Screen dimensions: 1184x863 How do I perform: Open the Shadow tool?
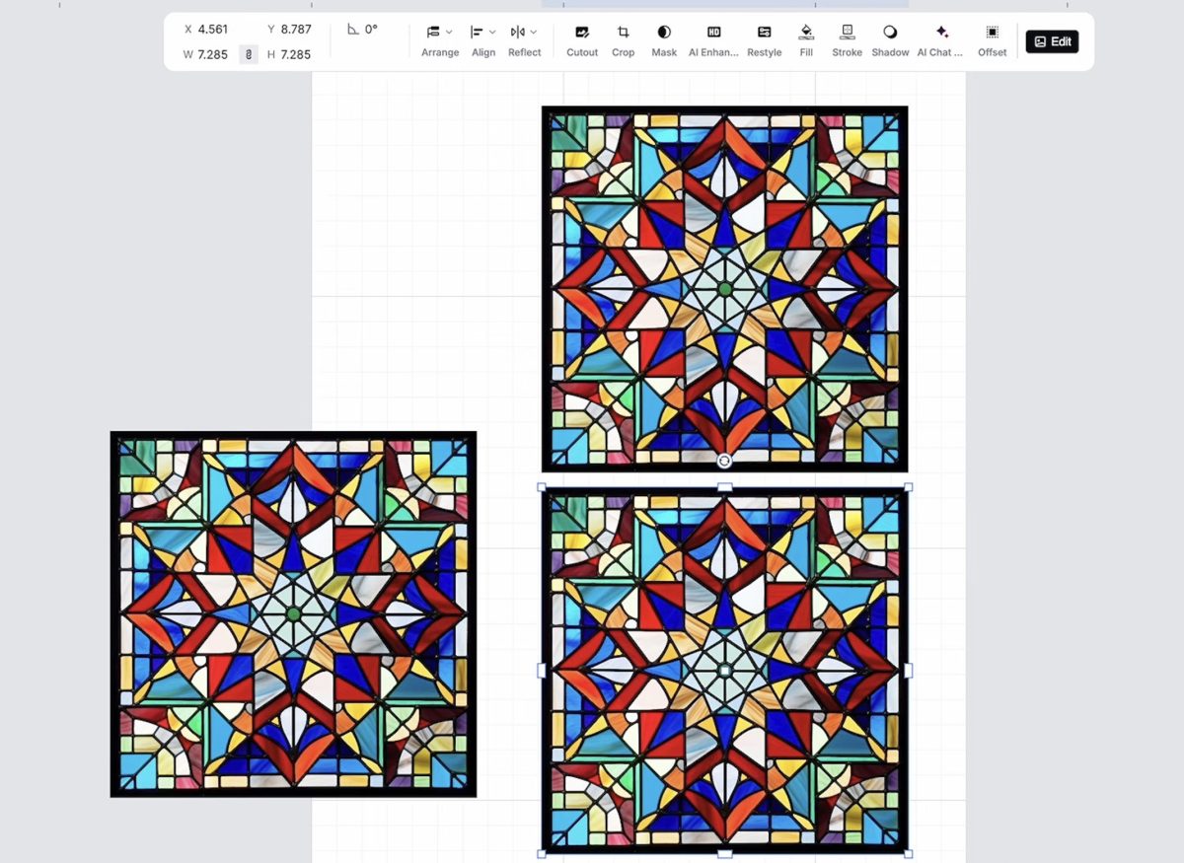tap(890, 41)
